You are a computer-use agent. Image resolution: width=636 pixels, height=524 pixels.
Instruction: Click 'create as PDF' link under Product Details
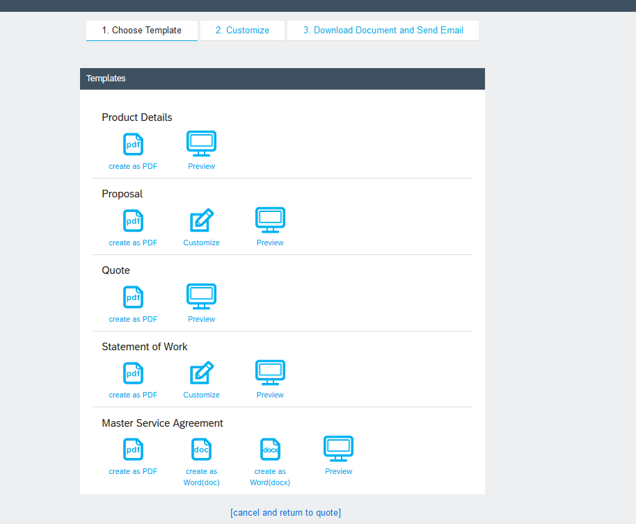[x=133, y=166]
